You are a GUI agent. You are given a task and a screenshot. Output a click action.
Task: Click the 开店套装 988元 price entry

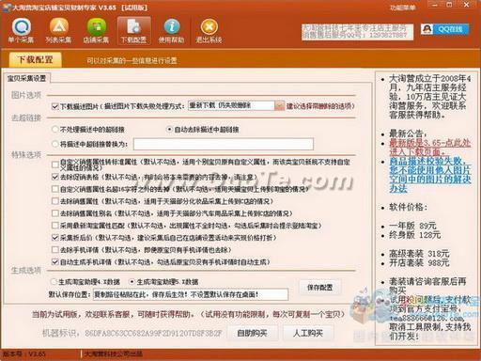pyautogui.click(x=419, y=262)
